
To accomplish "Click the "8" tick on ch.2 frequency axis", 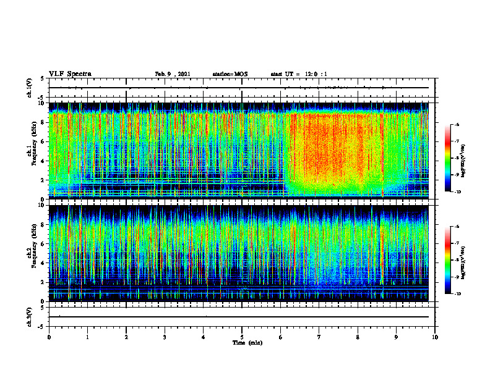I will tap(44, 225).
